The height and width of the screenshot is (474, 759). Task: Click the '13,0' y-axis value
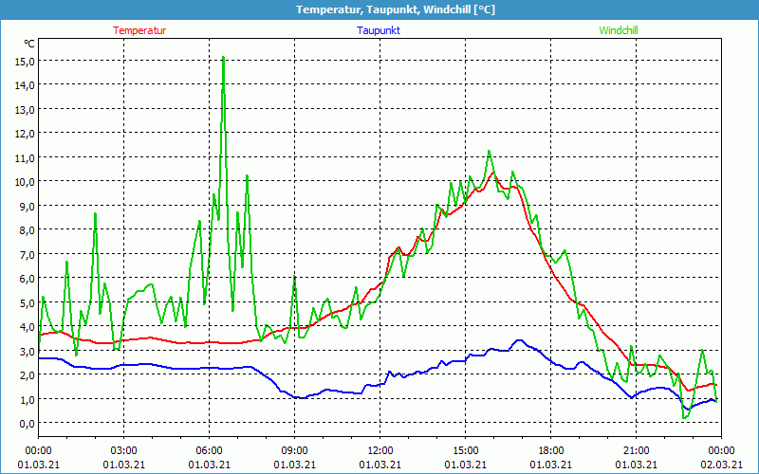click(26, 109)
